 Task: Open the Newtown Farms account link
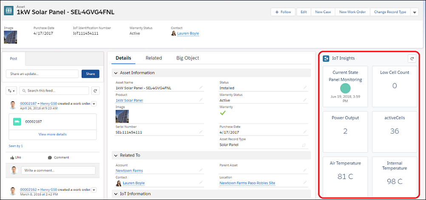click(129, 171)
